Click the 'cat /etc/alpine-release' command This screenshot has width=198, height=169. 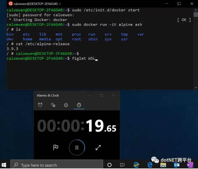click(43, 44)
